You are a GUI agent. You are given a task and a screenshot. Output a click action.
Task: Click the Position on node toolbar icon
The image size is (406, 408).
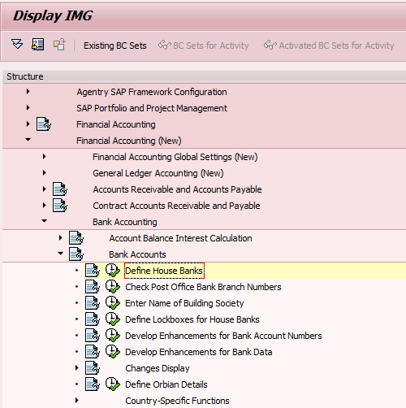pos(38,45)
